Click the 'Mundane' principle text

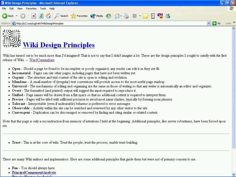tap(19, 82)
